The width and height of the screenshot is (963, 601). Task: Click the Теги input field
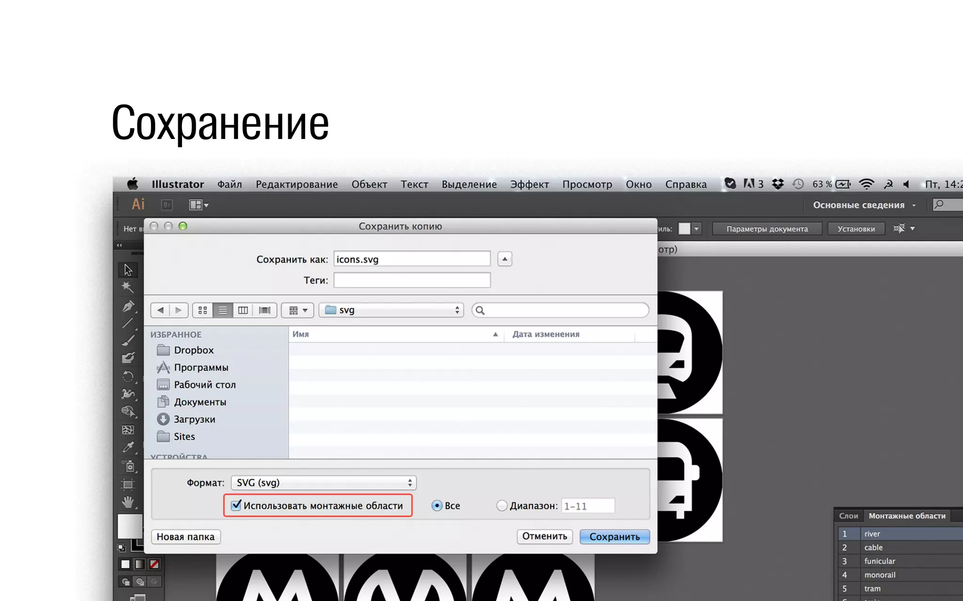click(412, 280)
